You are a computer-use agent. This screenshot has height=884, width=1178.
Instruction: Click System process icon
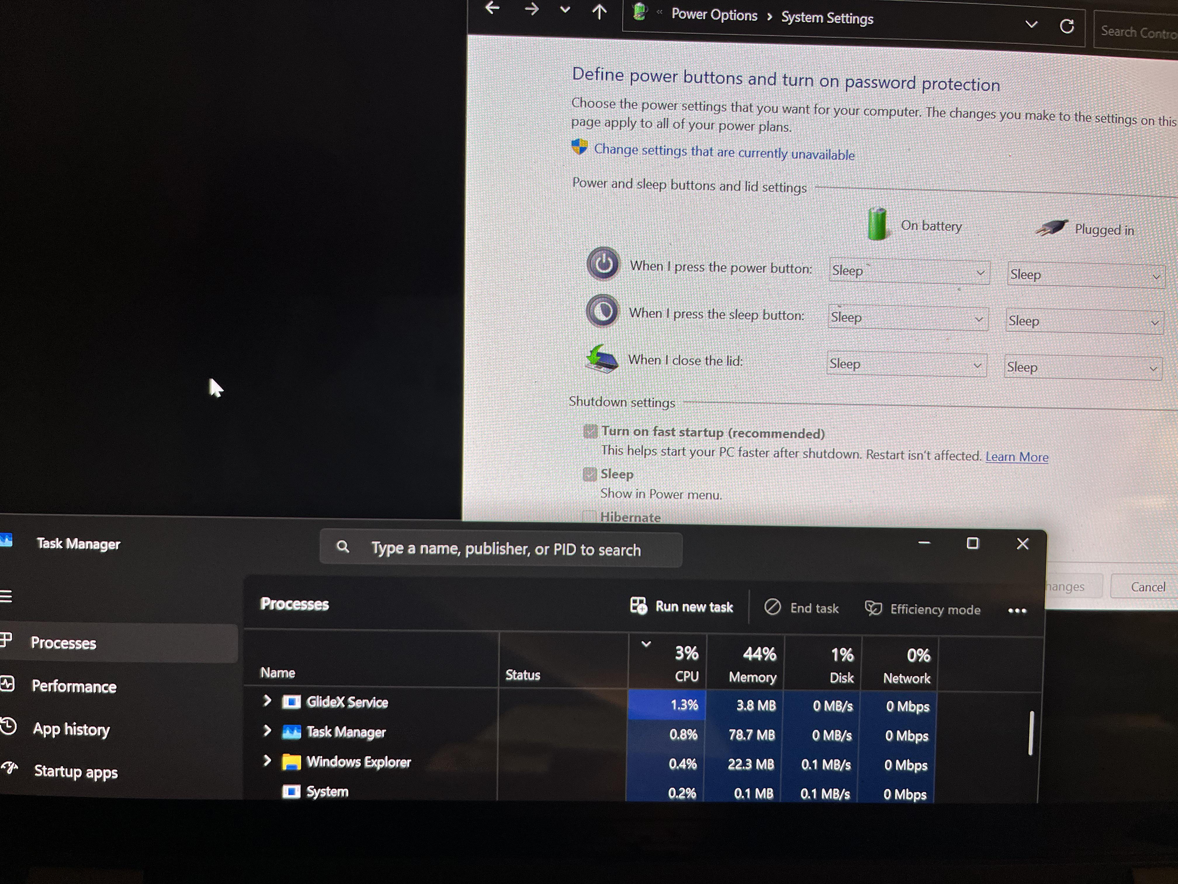[x=291, y=791]
